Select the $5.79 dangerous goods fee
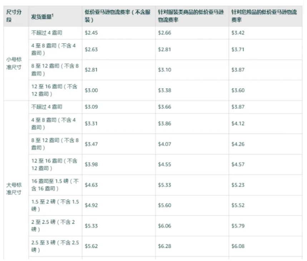307x261 pixels. click(x=238, y=226)
